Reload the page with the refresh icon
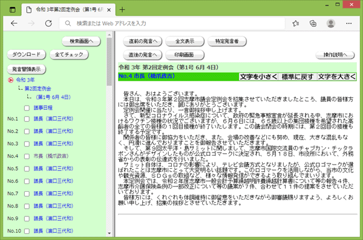The image size is (363, 240). [x=48, y=24]
